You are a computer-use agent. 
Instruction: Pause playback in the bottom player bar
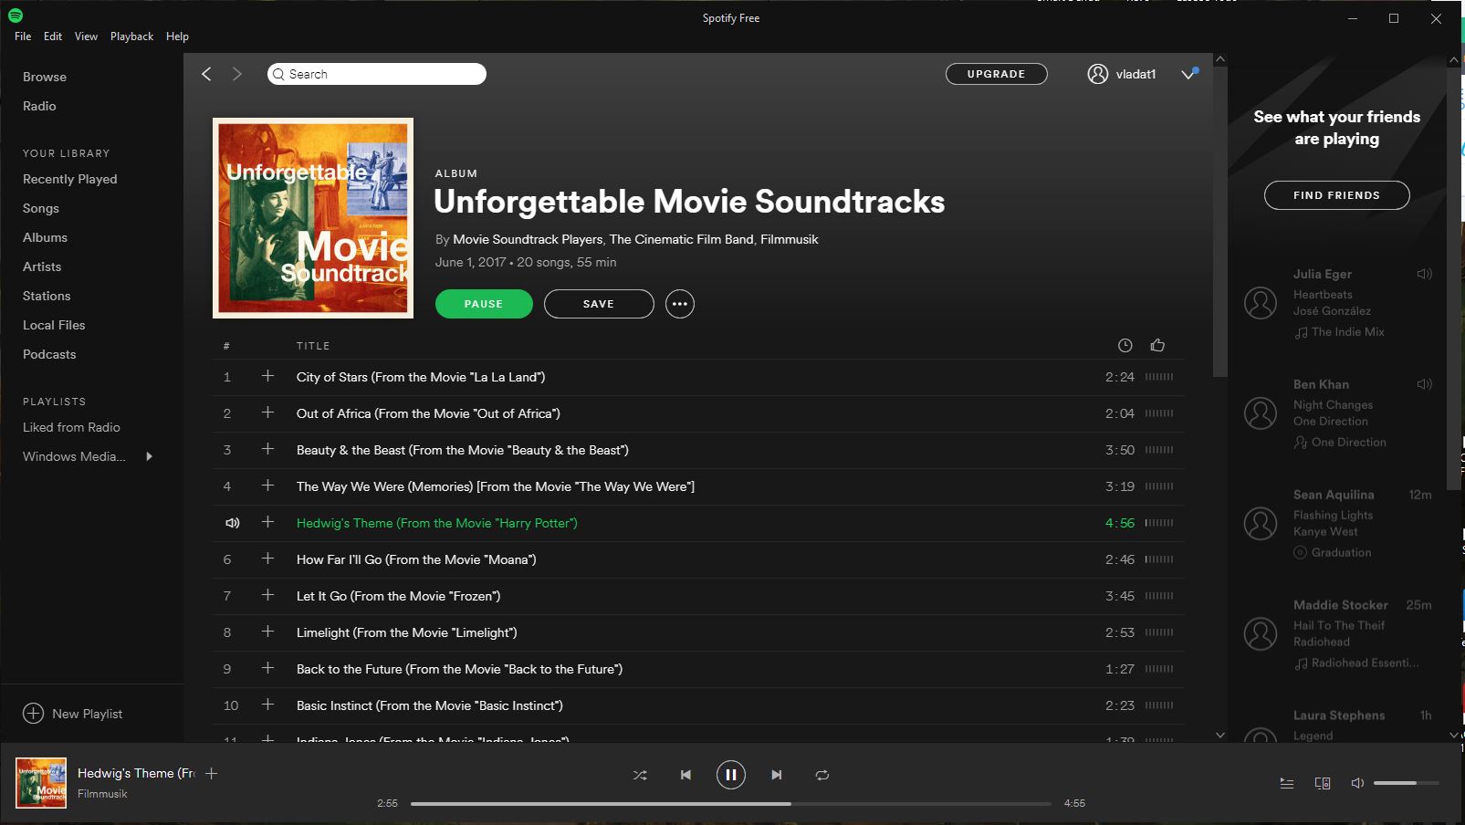pos(731,775)
